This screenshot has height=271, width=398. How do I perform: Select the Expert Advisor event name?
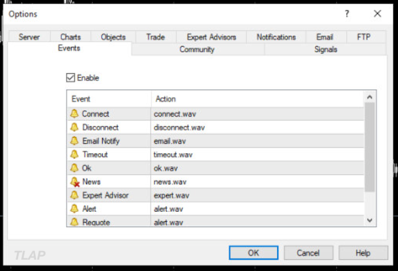106,196
